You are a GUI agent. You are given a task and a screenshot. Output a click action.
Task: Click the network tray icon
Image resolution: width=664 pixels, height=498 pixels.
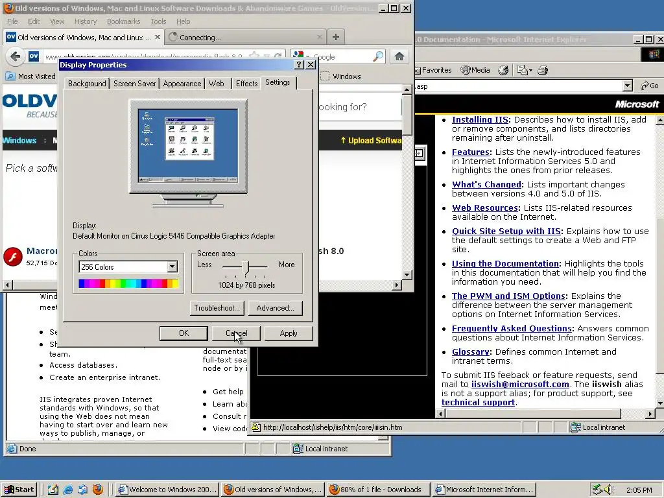click(x=597, y=490)
